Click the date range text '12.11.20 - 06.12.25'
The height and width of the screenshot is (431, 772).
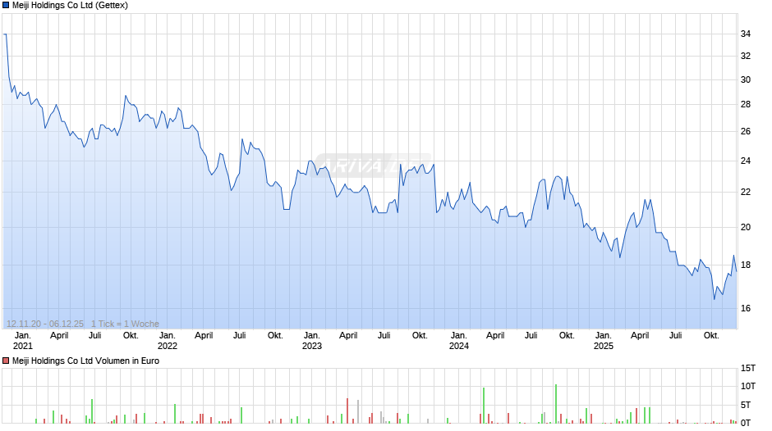[45, 324]
